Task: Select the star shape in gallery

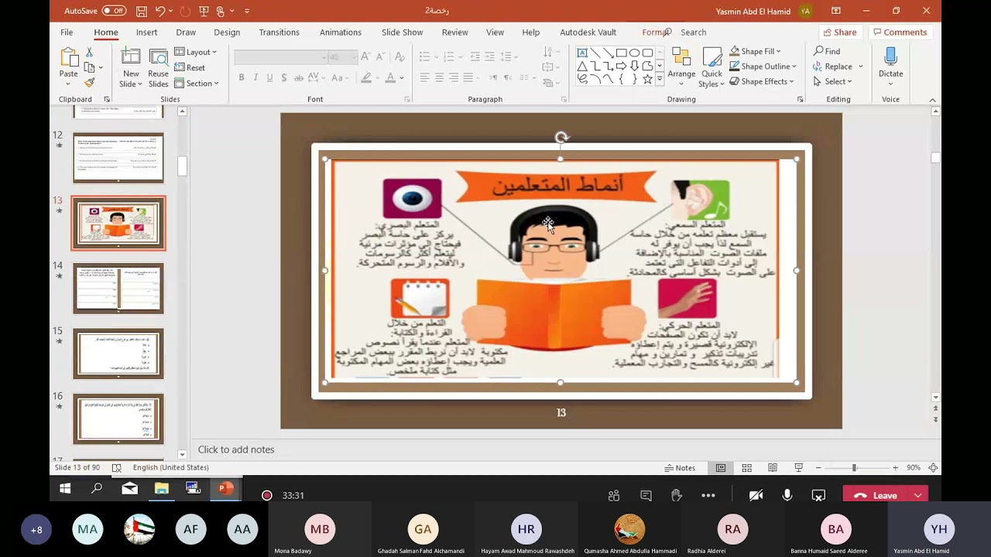Action: tap(647, 79)
